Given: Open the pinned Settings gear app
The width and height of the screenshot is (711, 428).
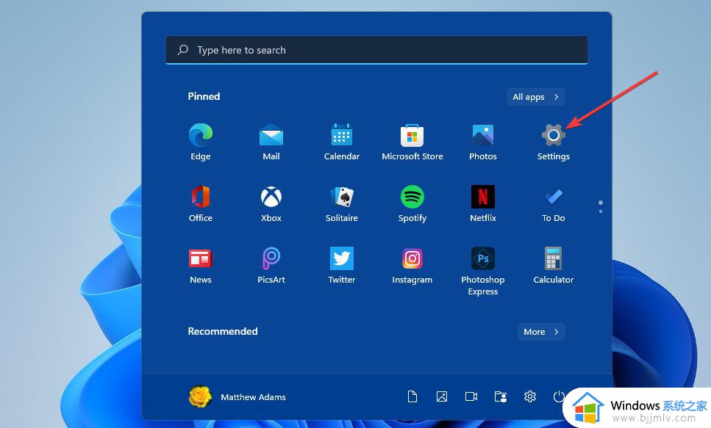Looking at the screenshot, I should pyautogui.click(x=553, y=142).
